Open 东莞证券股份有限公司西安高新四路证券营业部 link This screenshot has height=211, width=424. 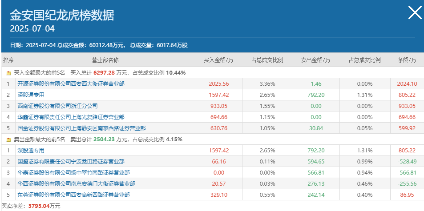point(73,195)
